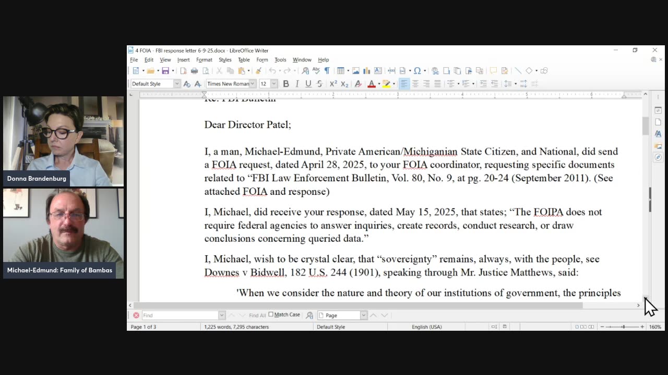Toggle the unordered bullet list
Viewport: 668px width, 375px height.
451,84
